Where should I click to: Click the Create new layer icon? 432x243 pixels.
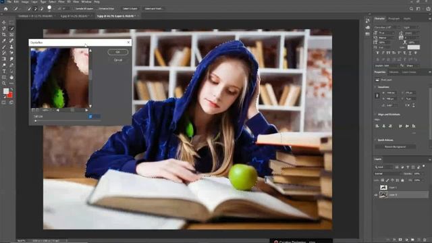click(418, 240)
